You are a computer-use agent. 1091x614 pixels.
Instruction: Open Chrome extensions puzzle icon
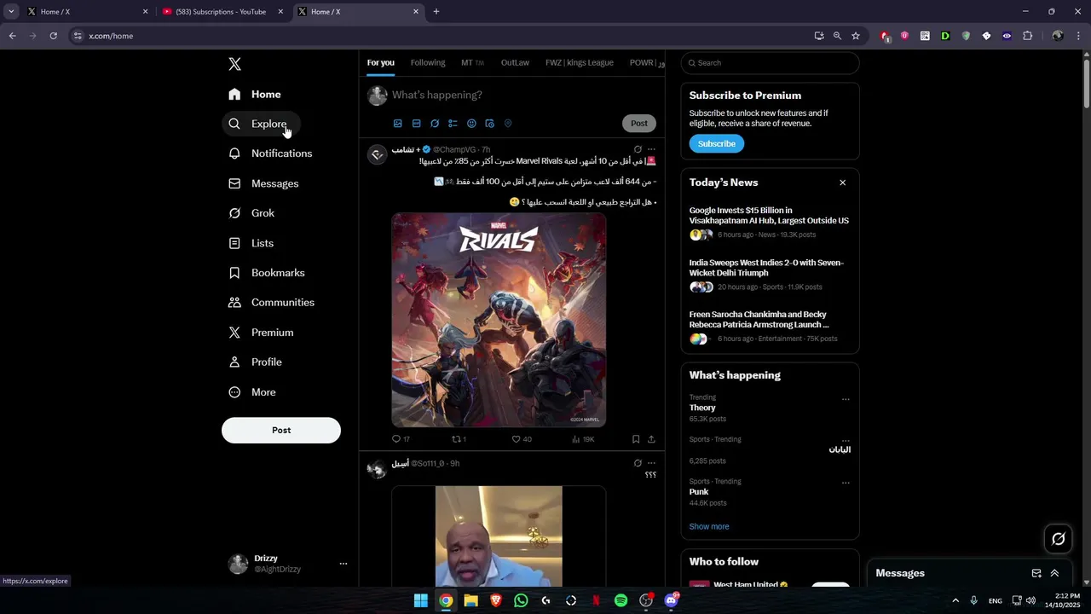click(1027, 36)
